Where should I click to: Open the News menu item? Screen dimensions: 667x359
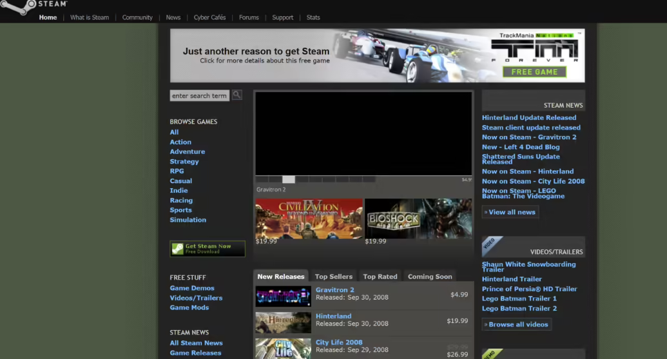173,17
